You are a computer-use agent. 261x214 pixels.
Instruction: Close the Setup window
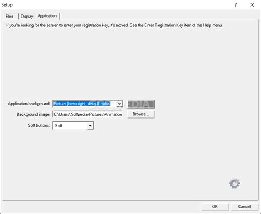[252, 5]
